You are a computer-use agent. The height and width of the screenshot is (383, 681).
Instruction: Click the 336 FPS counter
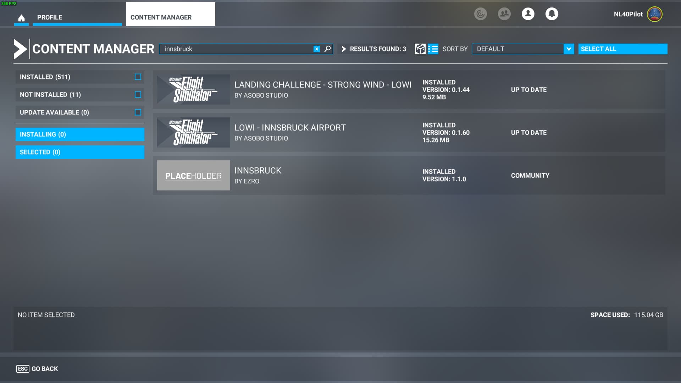tap(9, 4)
